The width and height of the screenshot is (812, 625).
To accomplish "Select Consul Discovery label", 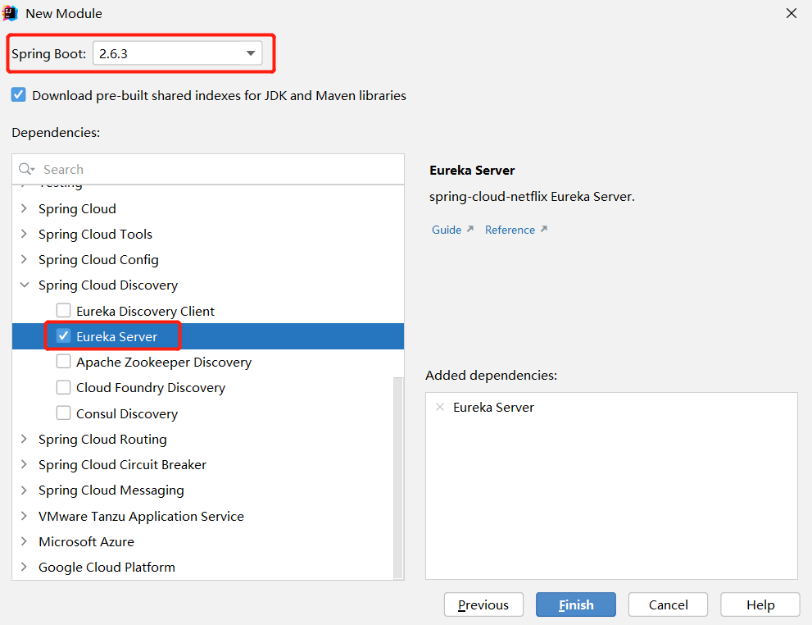I will [127, 413].
